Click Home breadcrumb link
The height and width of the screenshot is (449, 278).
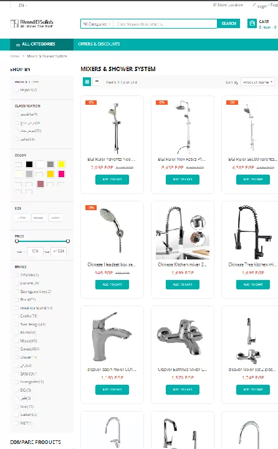click(x=14, y=56)
